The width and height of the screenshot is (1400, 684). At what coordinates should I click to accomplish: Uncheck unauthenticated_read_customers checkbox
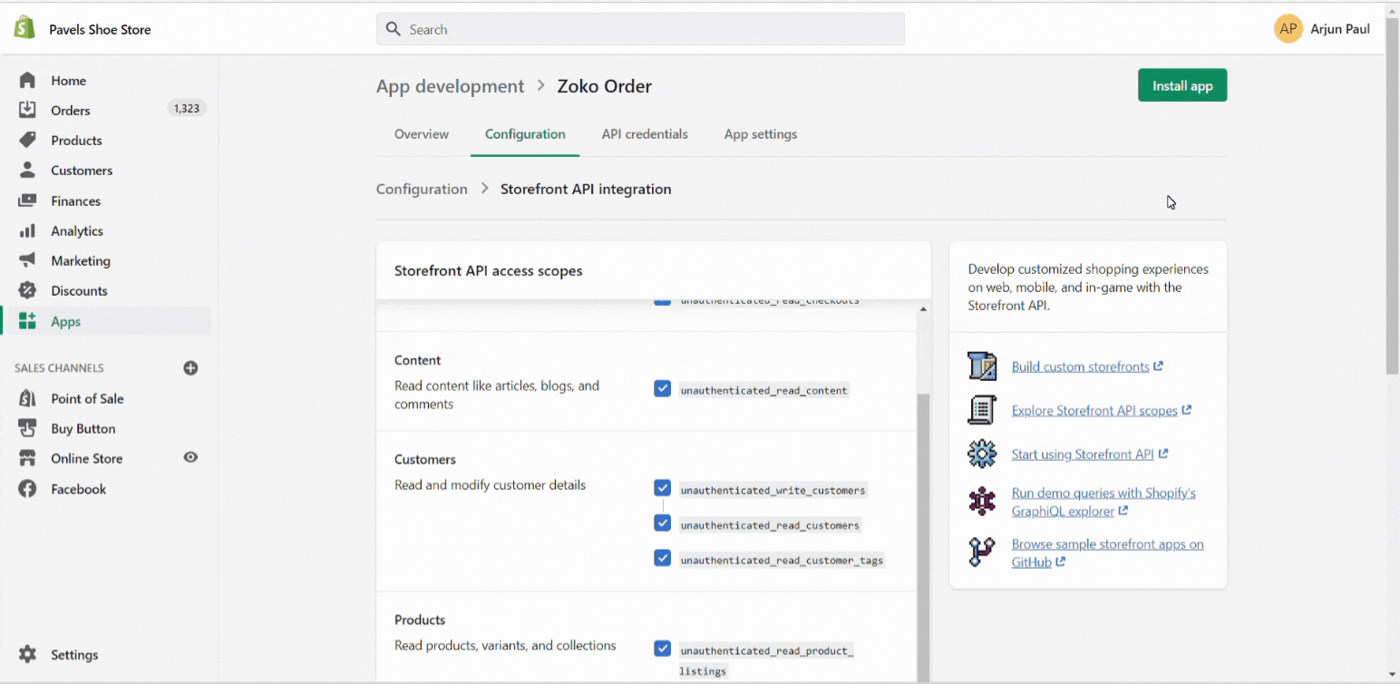(x=662, y=523)
